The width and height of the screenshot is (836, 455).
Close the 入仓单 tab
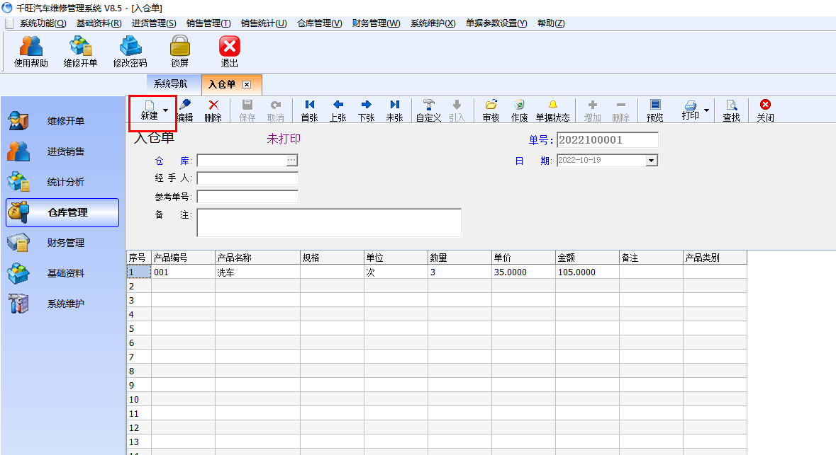(x=247, y=85)
